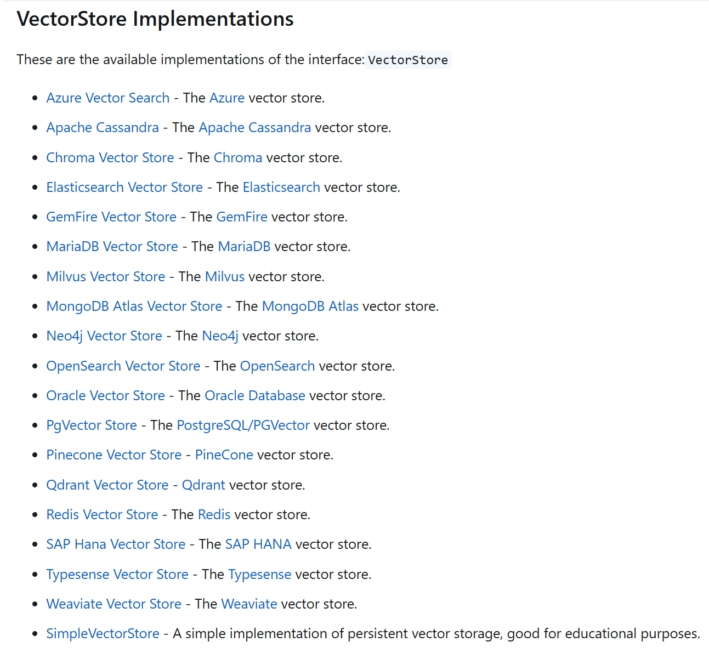
Task: Click the Oracle Database link
Action: (255, 396)
